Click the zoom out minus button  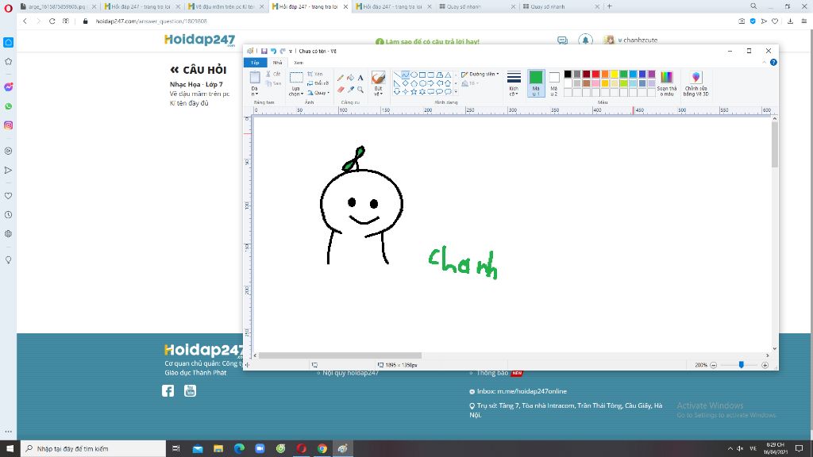714,365
